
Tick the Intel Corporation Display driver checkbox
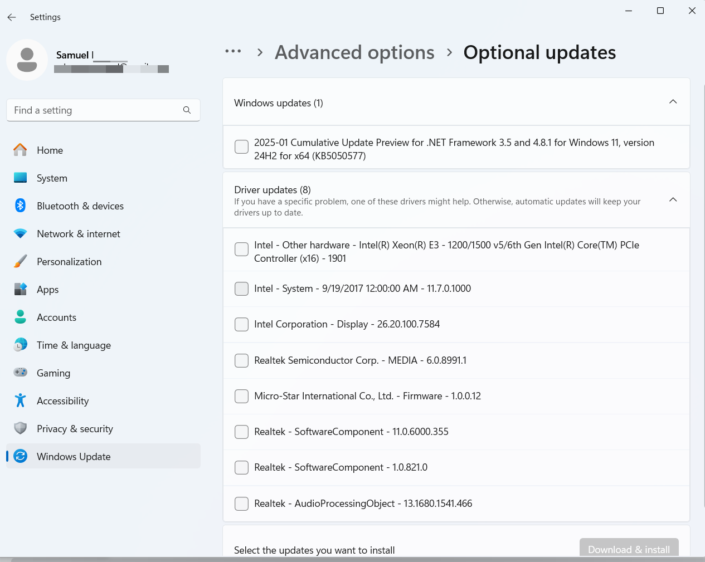pyautogui.click(x=241, y=324)
